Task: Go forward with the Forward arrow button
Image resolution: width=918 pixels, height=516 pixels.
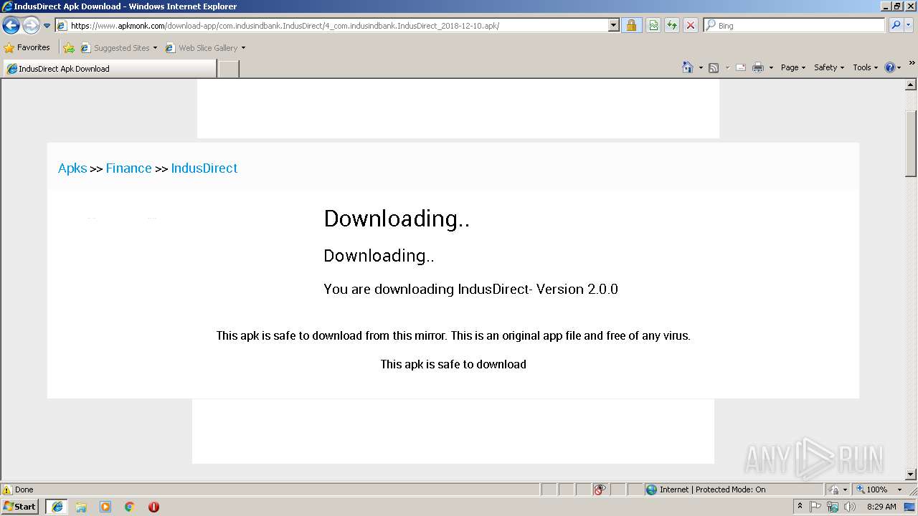Action: click(x=31, y=26)
